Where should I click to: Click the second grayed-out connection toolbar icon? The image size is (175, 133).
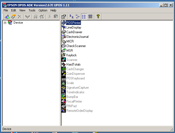(x=42, y=17)
